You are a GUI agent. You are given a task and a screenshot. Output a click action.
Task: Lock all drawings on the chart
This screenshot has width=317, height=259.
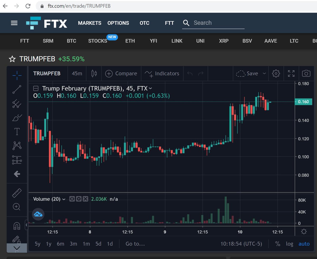point(17,239)
